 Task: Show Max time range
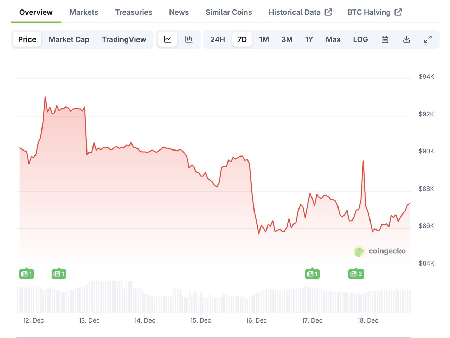333,39
